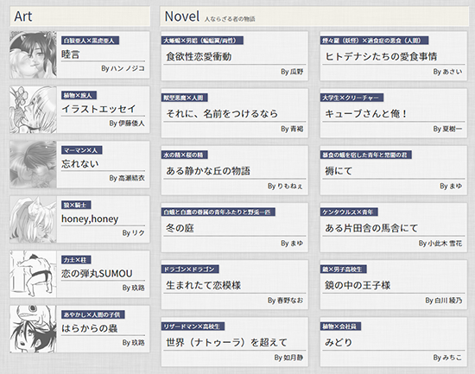Open the イラストエッセイ thumbnail image
This screenshot has height=374, width=475.
33,110
